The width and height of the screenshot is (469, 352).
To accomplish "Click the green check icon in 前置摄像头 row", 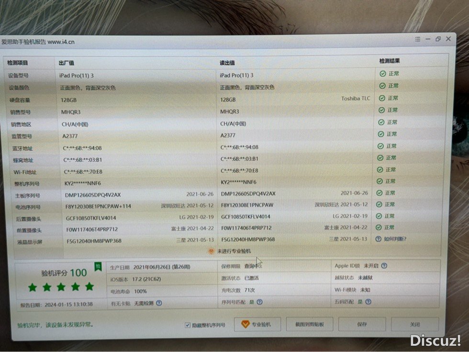I will [379, 227].
